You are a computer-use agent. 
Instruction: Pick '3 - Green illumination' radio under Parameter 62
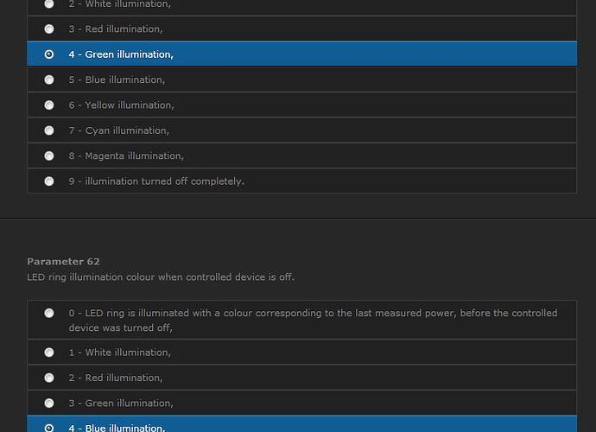pos(49,403)
